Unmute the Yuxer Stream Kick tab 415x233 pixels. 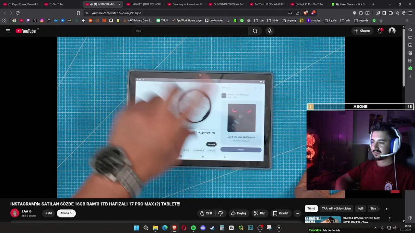pos(337,4)
